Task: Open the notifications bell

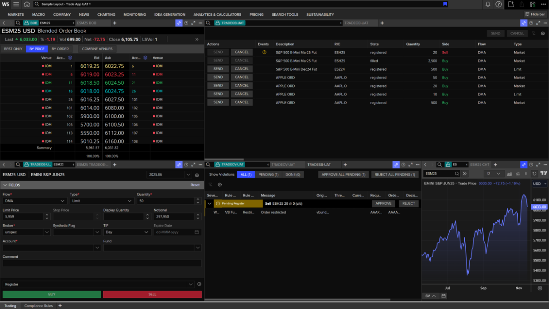Action: pyautogui.click(x=488, y=4)
